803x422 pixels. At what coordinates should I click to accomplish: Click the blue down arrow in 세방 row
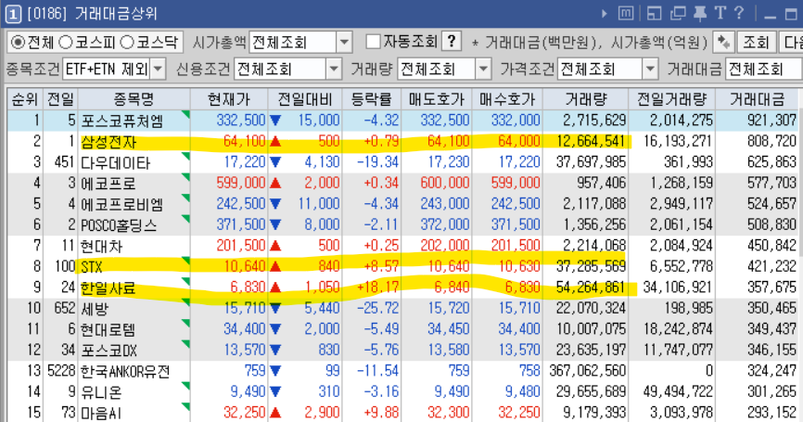point(275,308)
